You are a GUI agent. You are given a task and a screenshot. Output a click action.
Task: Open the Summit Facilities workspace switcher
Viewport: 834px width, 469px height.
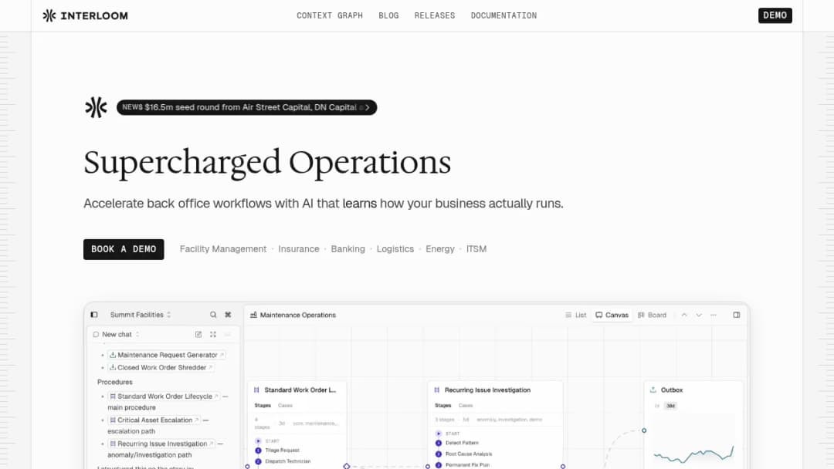click(x=141, y=315)
